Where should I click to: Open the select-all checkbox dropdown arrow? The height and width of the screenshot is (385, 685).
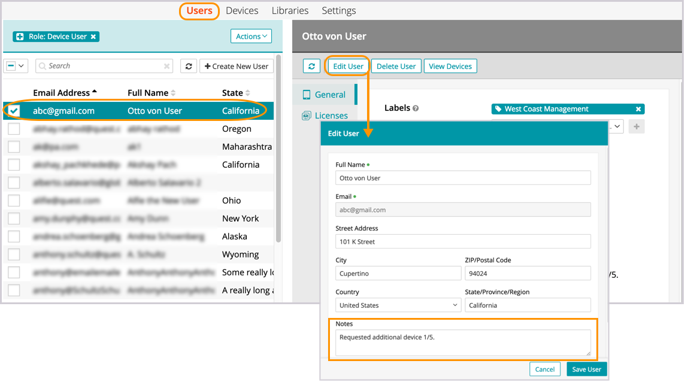click(x=22, y=66)
